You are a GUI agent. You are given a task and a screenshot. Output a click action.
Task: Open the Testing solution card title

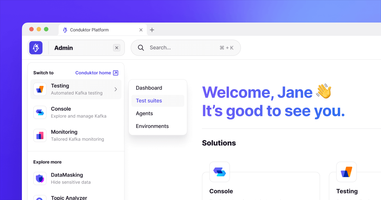(x=347, y=191)
